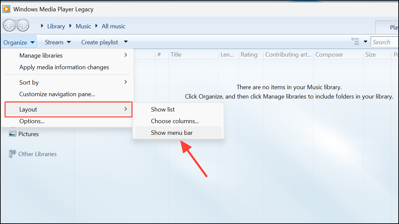Open the View options icon
The height and width of the screenshot is (224, 399).
click(x=355, y=41)
